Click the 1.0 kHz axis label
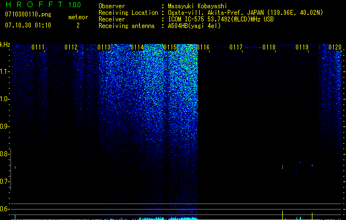Viewport: 346px width, 220px height. [4, 99]
